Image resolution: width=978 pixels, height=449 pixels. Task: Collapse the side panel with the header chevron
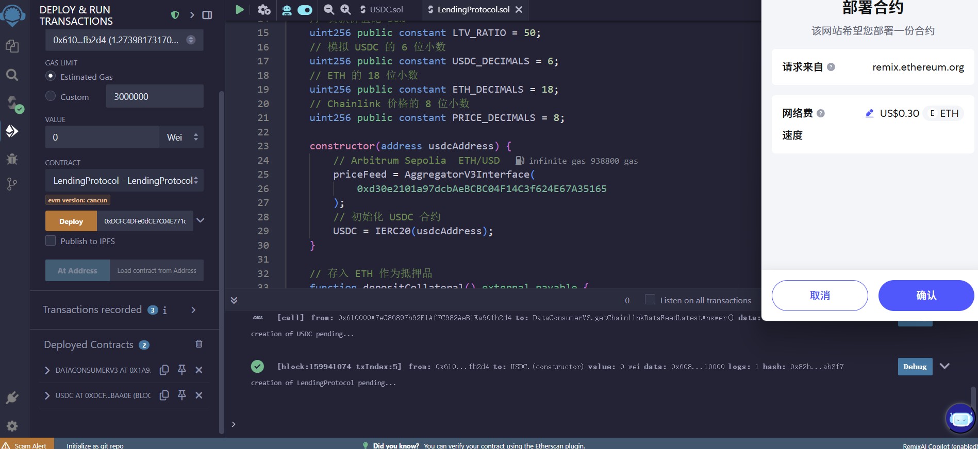pyautogui.click(x=192, y=15)
